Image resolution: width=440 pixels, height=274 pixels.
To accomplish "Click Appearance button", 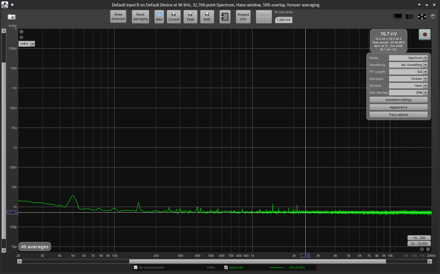I will pyautogui.click(x=398, y=107).
